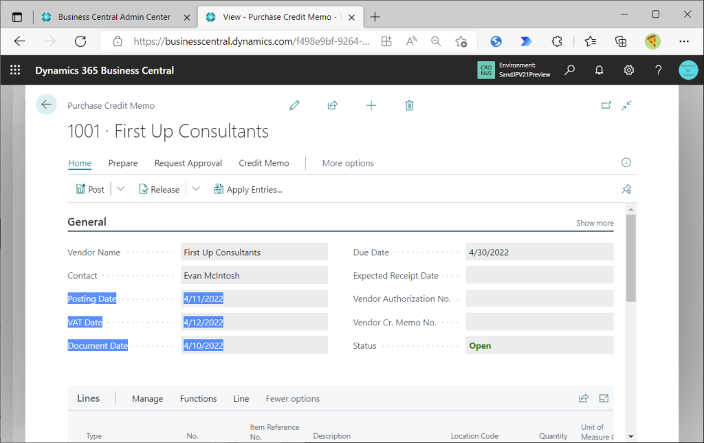Click the Contact field
Image resolution: width=704 pixels, height=443 pixels.
click(254, 275)
